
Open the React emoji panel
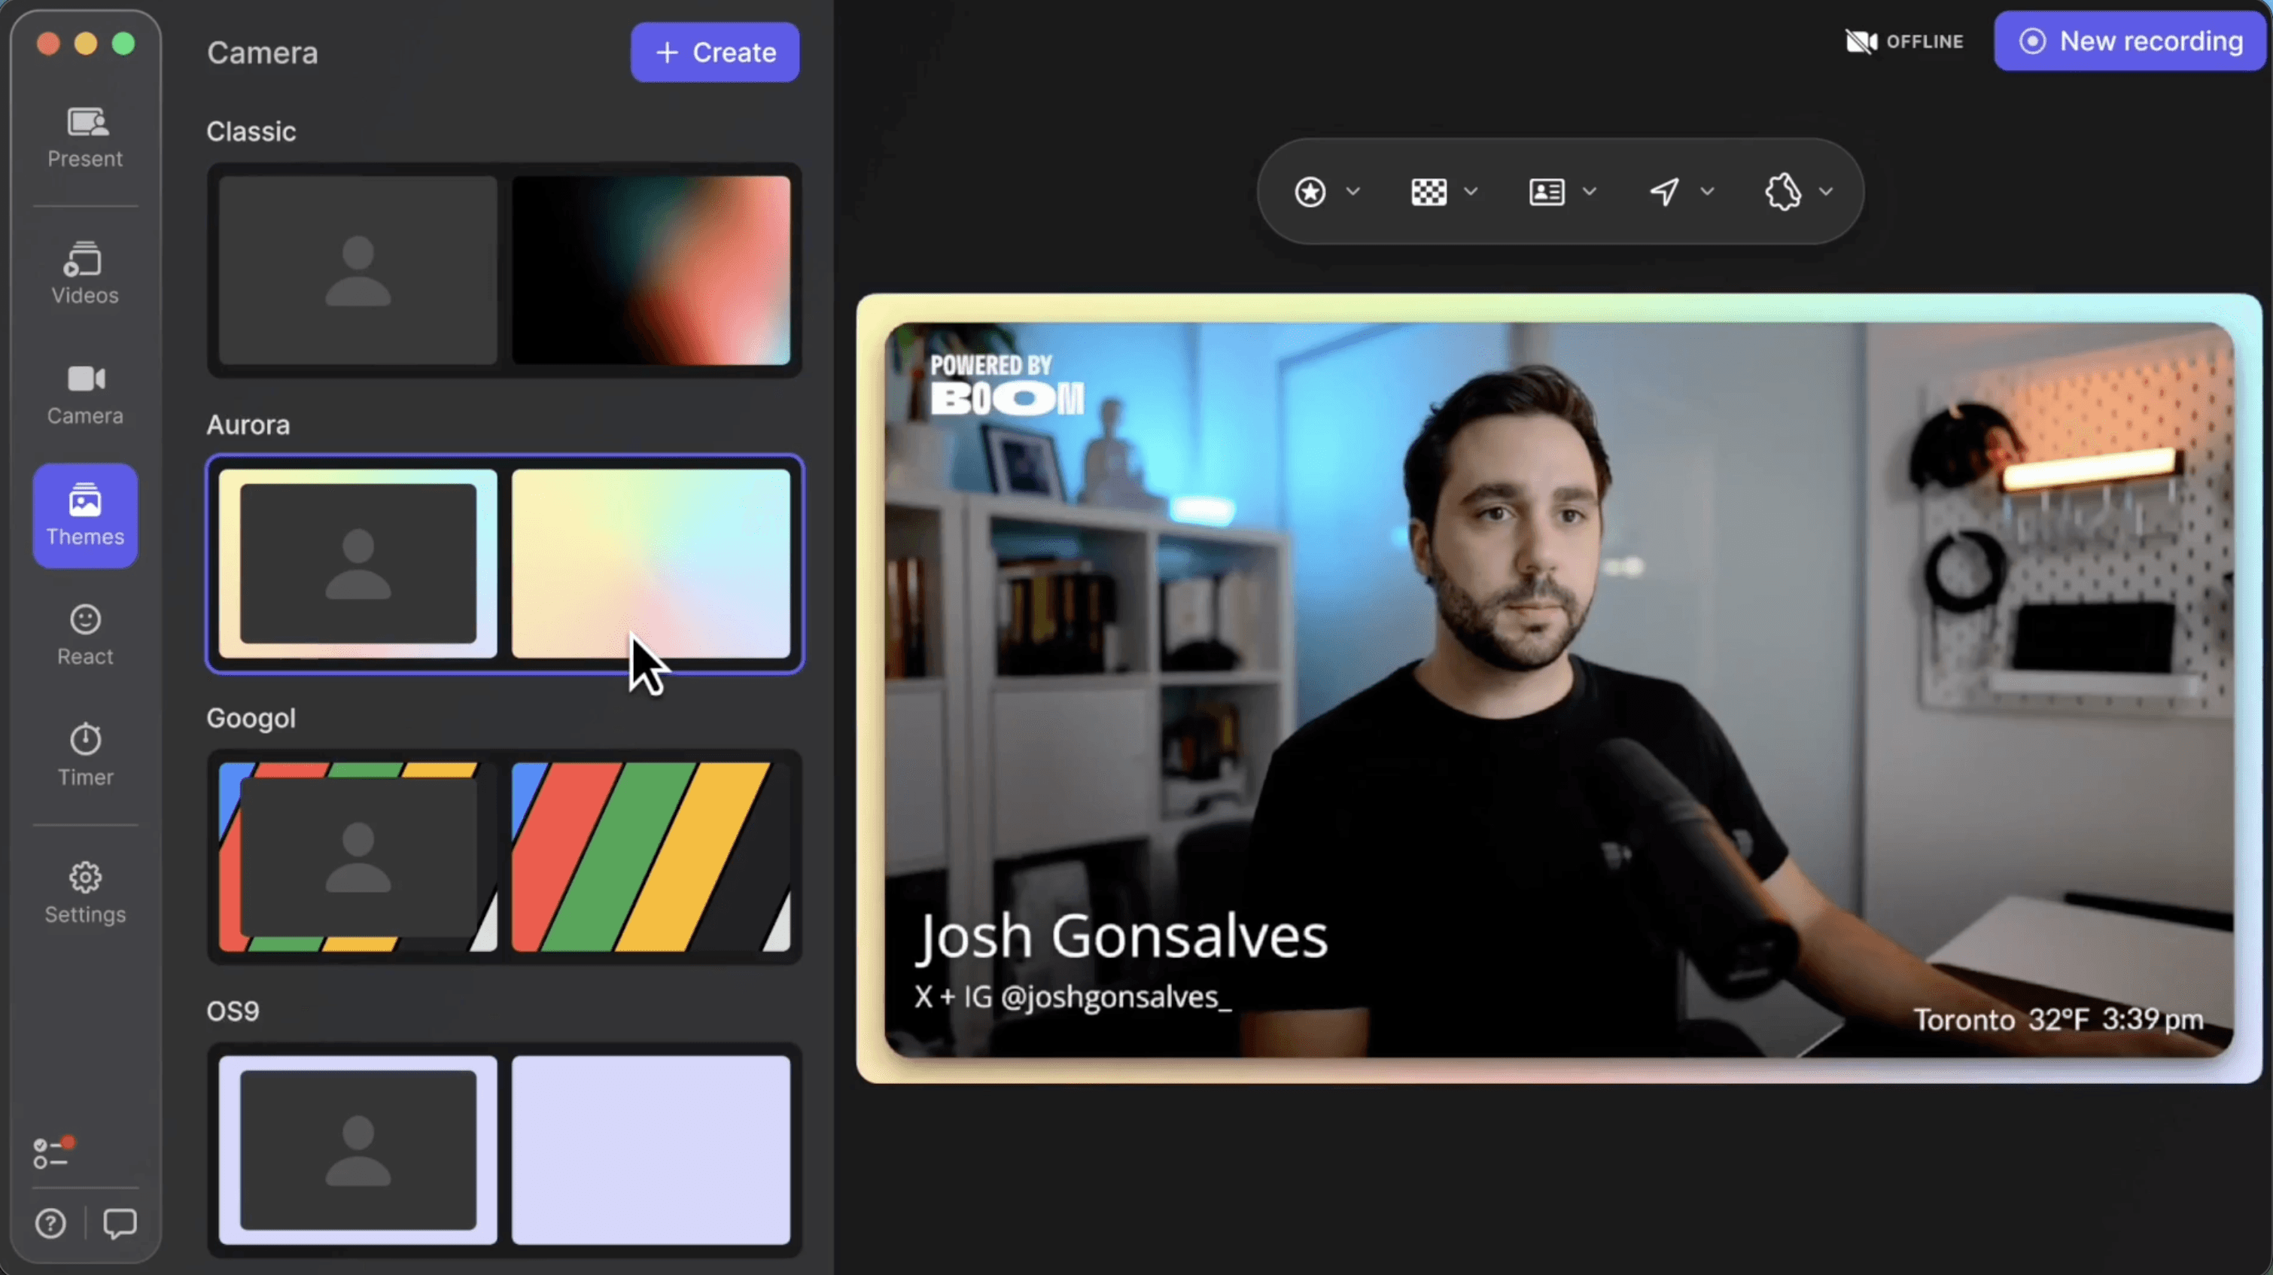pyautogui.click(x=85, y=634)
